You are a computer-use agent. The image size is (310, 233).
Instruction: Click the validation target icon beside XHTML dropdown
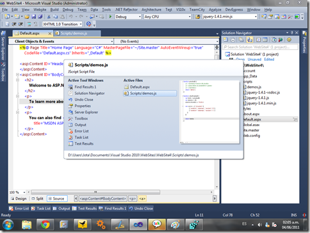(88, 24)
